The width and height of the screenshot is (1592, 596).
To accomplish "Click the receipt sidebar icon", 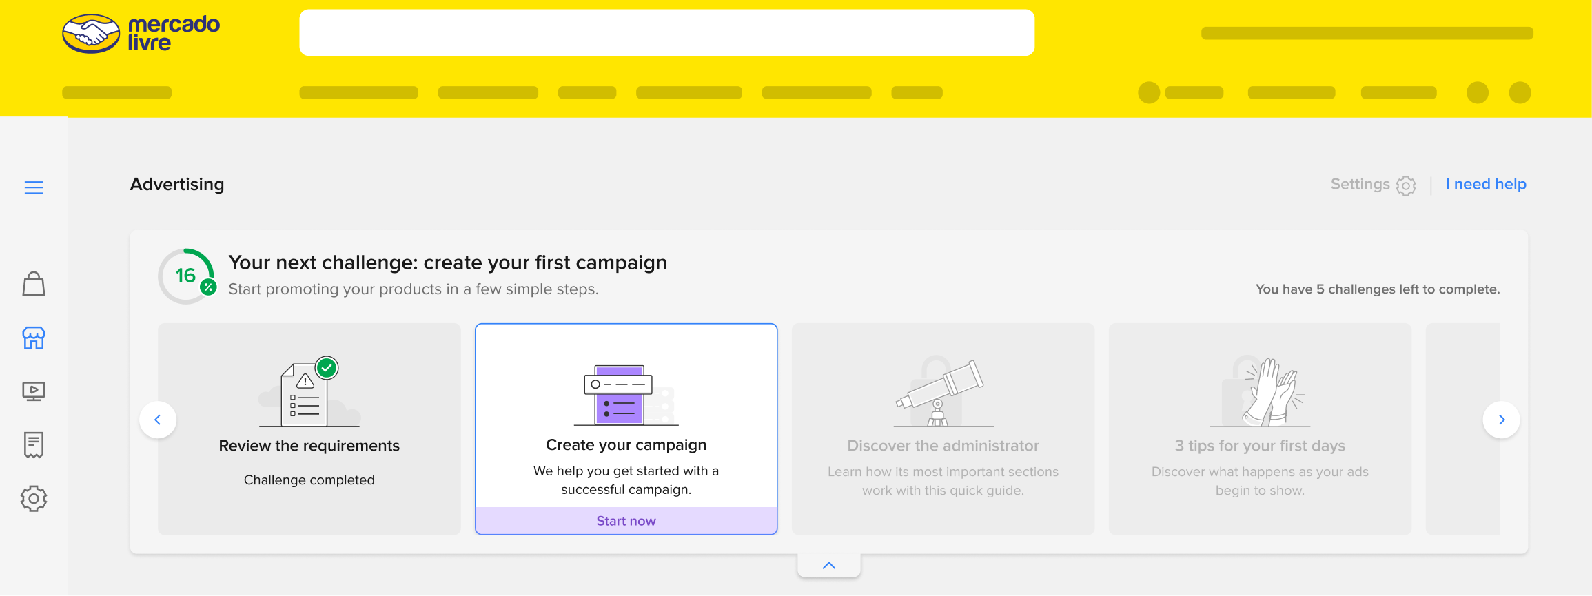I will [x=34, y=445].
